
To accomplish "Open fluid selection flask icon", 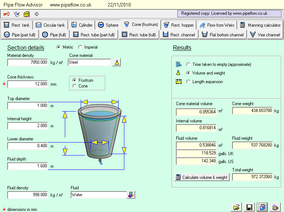I will click(x=130, y=195).
